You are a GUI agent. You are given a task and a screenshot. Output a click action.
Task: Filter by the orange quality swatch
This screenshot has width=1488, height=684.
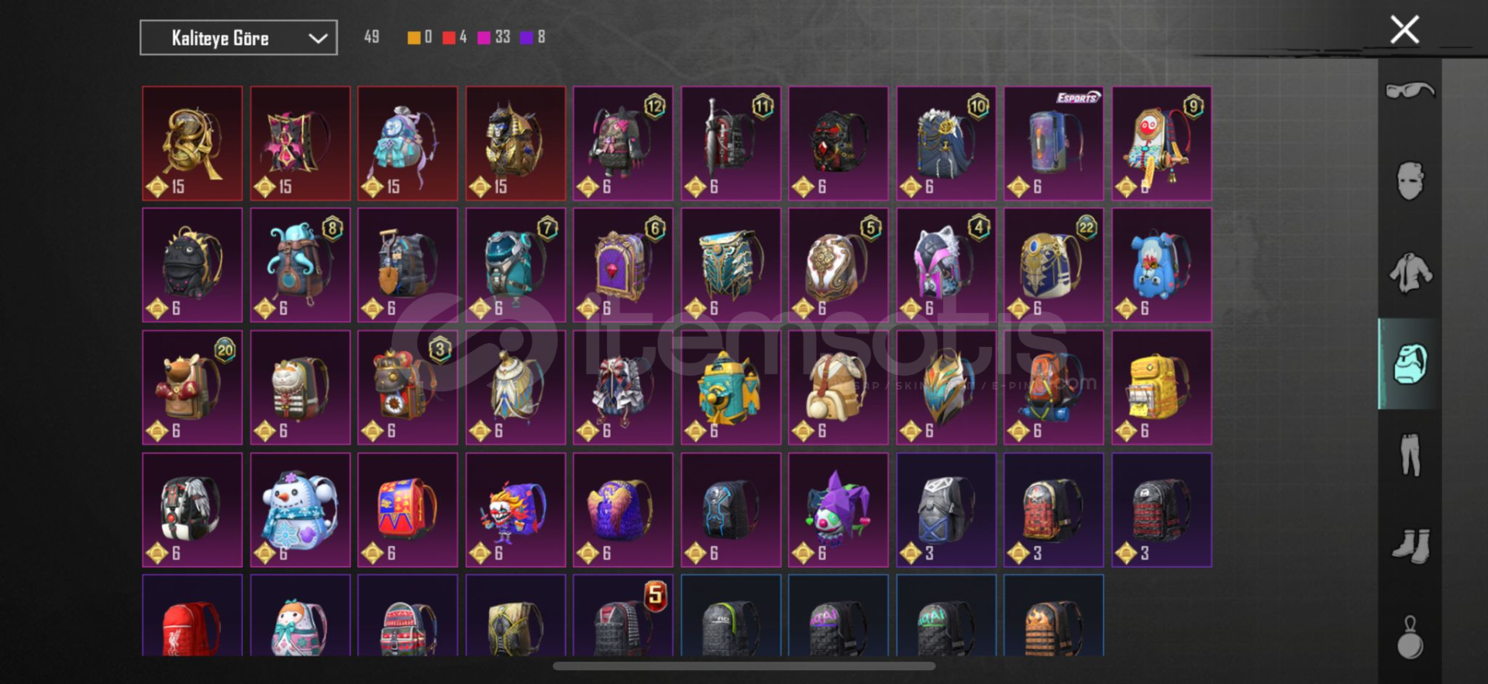[x=414, y=37]
